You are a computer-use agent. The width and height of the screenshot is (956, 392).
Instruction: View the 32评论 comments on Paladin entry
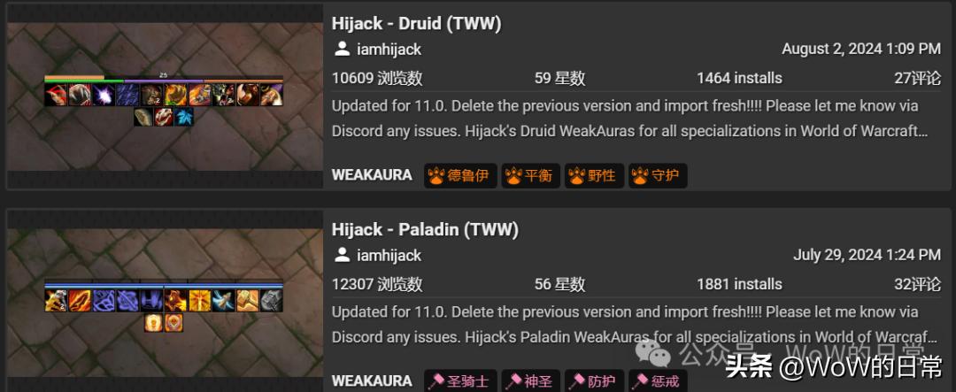click(918, 284)
